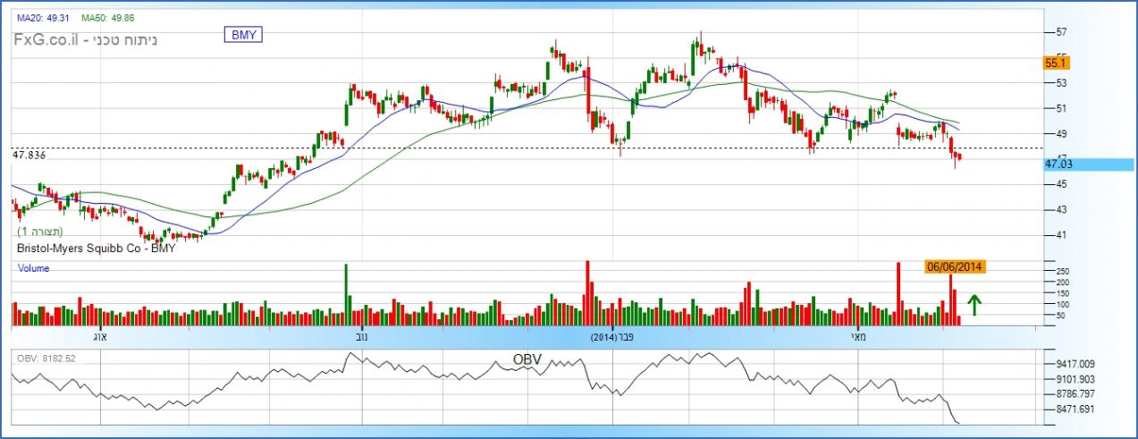Click the אוג month axis label
Viewport: 1138px width, 439px height.
(100, 338)
